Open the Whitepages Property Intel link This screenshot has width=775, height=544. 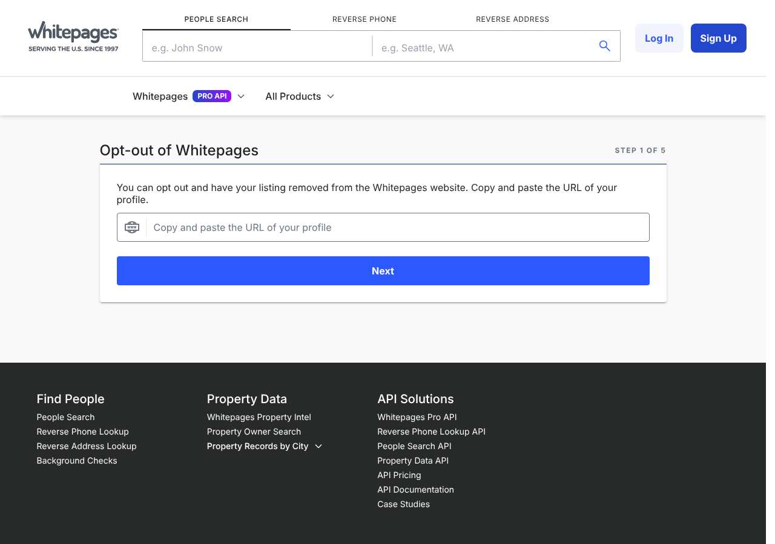coord(259,417)
